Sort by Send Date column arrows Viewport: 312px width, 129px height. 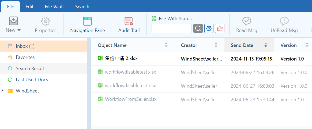coord(266,45)
